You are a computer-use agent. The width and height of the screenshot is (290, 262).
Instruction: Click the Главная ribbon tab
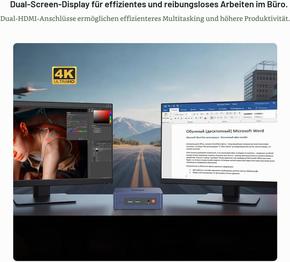click(x=174, y=110)
